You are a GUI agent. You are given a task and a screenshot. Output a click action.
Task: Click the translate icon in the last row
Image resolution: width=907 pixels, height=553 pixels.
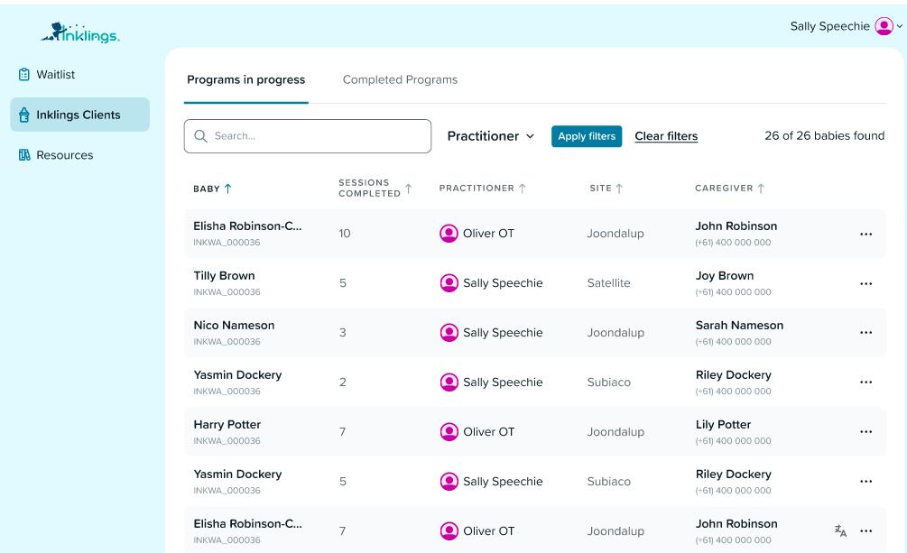[x=840, y=531]
